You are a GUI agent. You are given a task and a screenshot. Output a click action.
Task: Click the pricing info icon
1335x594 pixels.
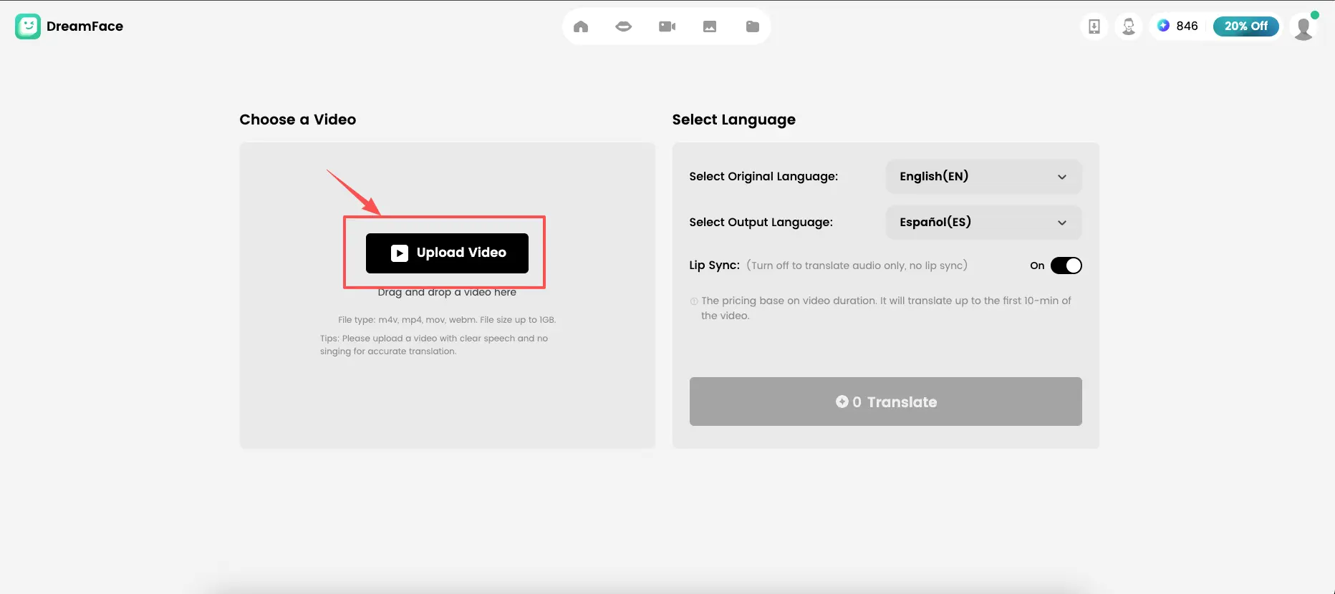coord(693,301)
